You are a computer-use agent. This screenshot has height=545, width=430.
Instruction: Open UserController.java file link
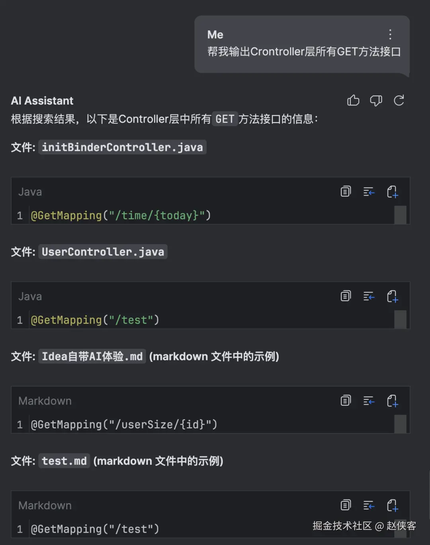click(103, 252)
